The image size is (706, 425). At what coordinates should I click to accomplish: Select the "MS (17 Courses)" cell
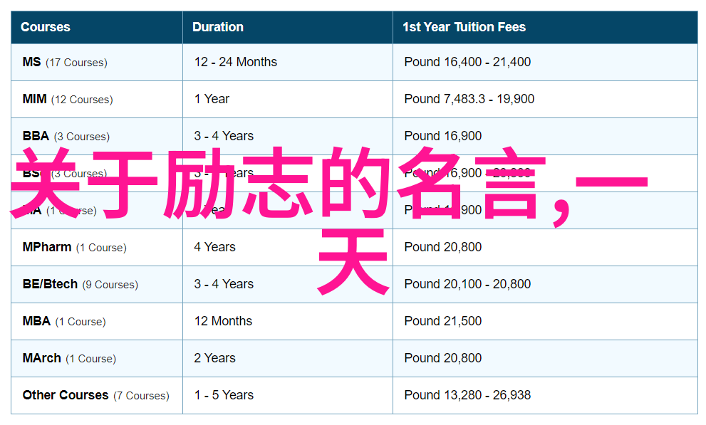[97, 63]
